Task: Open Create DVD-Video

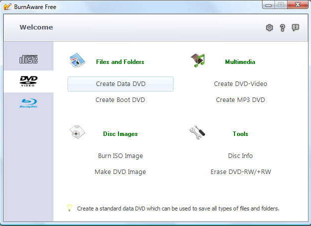Action: (240, 84)
